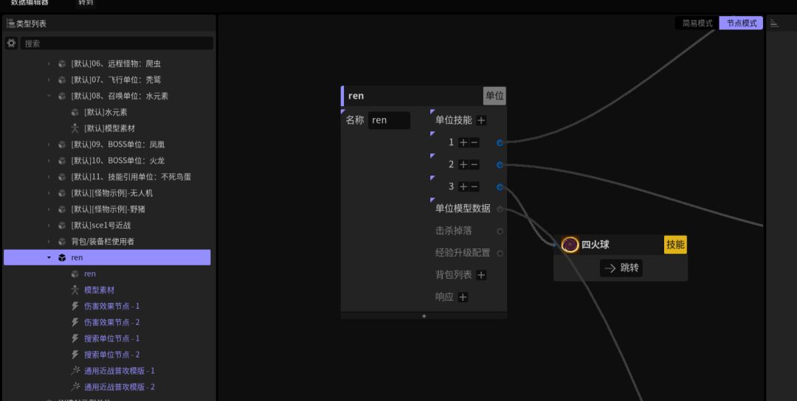This screenshot has width=797, height=401.
Task: Click the cube icon beside [默认]10、BOSS单位：火龙
Action: [61, 161]
